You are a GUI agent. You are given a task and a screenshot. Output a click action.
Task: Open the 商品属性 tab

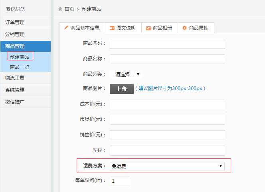198,28
